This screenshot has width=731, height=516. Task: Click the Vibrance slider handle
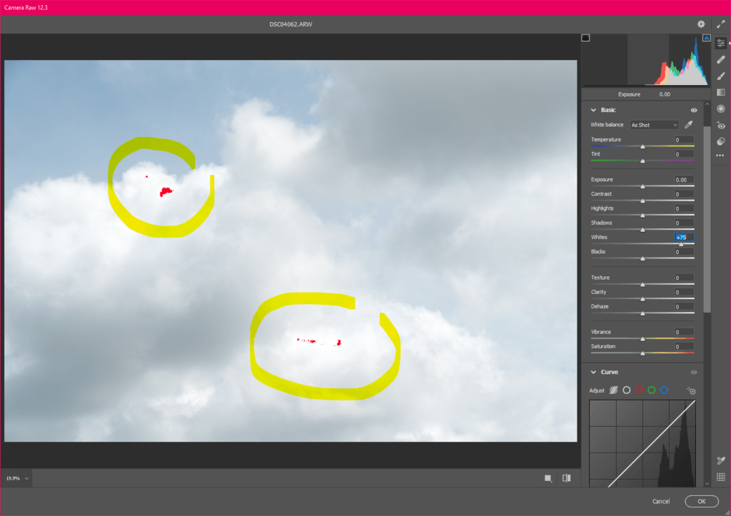(642, 339)
